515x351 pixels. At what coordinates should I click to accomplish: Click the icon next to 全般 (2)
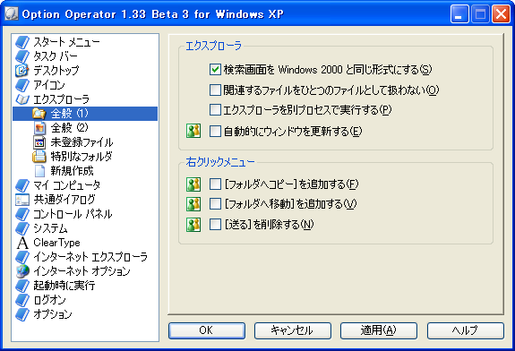(39, 128)
